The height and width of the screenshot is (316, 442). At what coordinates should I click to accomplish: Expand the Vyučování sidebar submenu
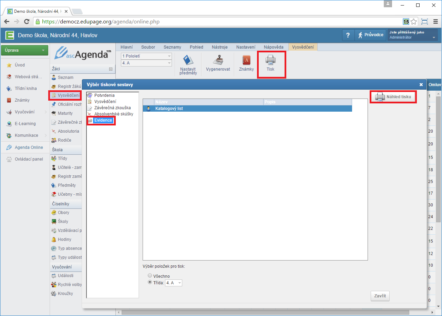coord(45,112)
